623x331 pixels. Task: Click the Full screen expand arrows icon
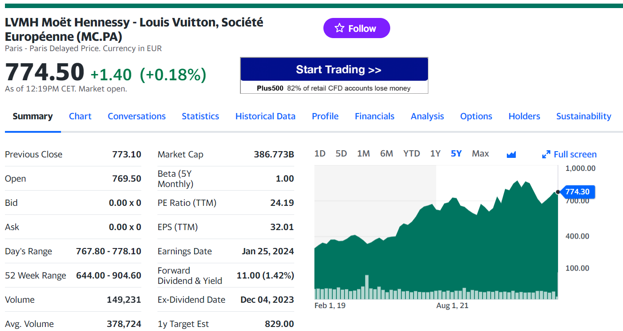point(546,154)
